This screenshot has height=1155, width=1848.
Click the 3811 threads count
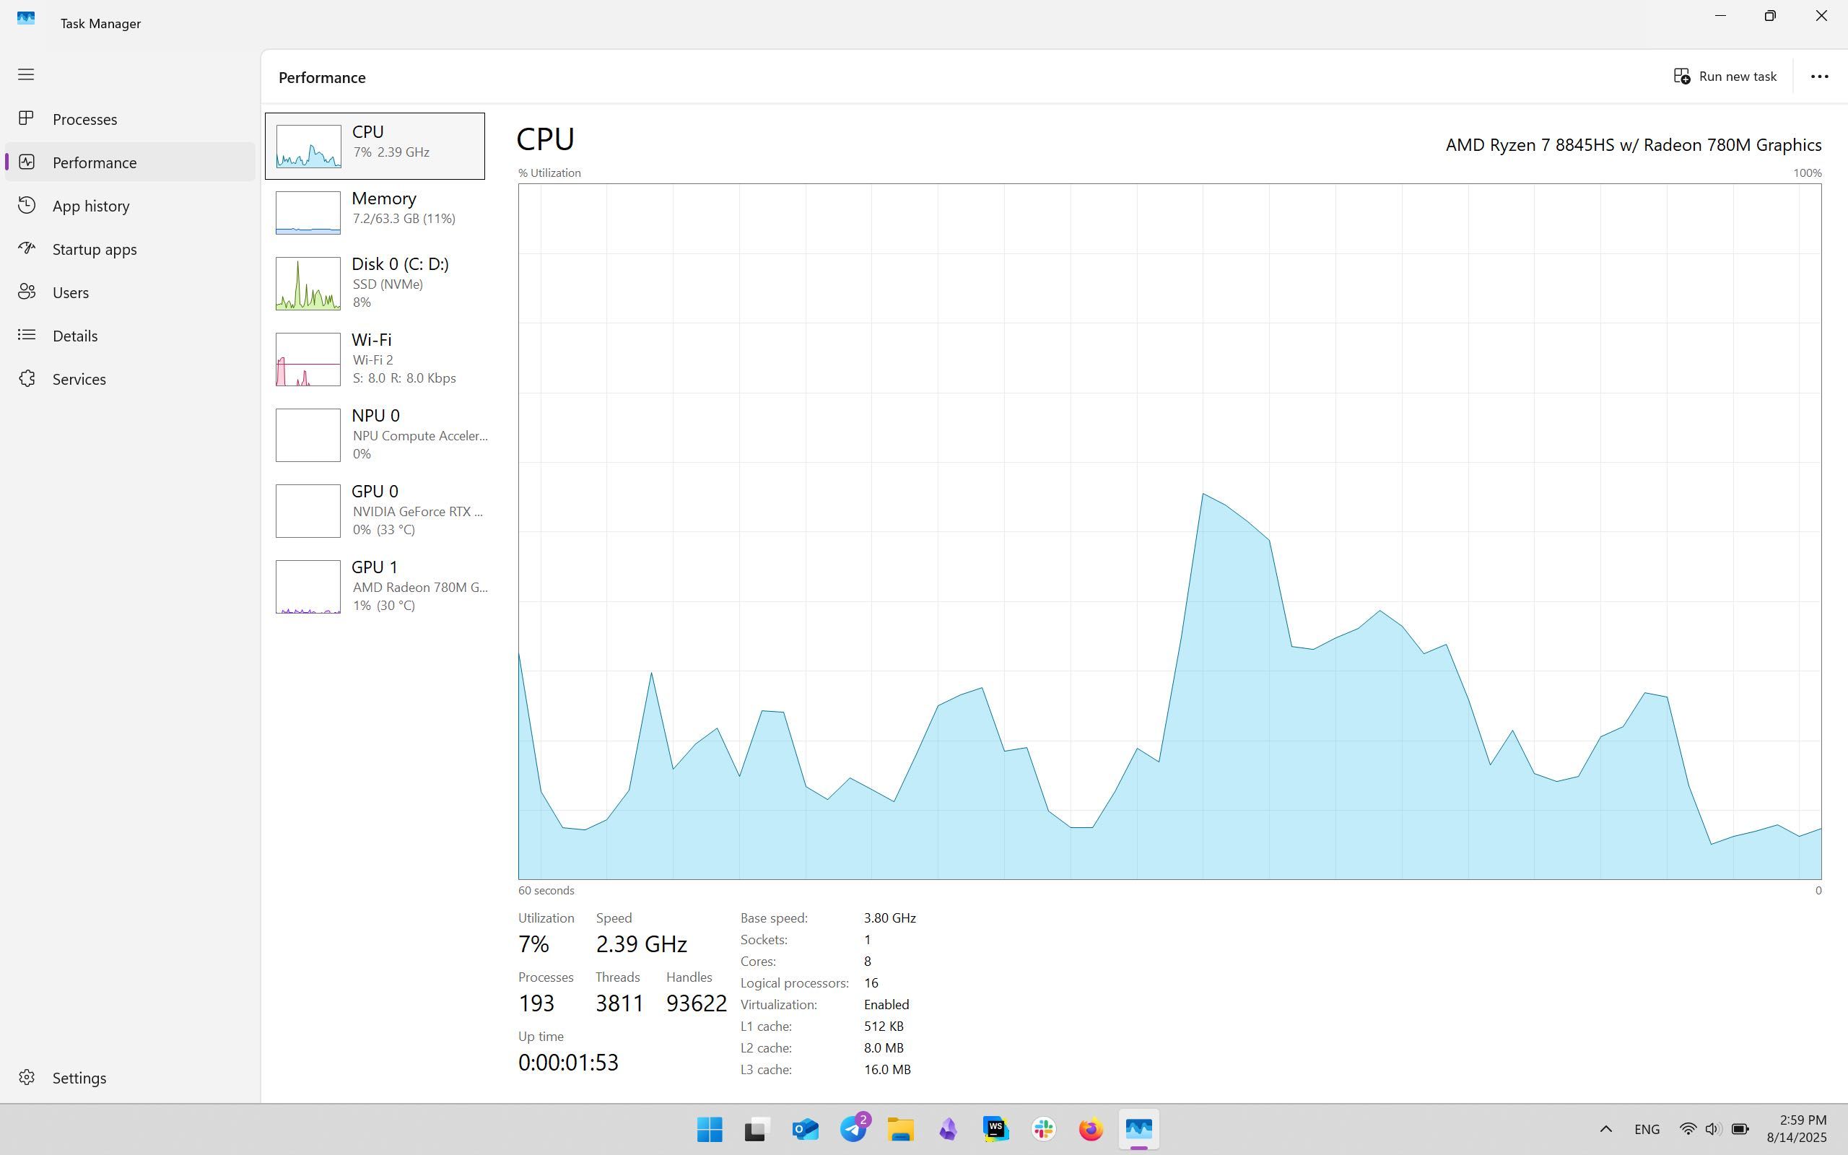coord(619,1003)
